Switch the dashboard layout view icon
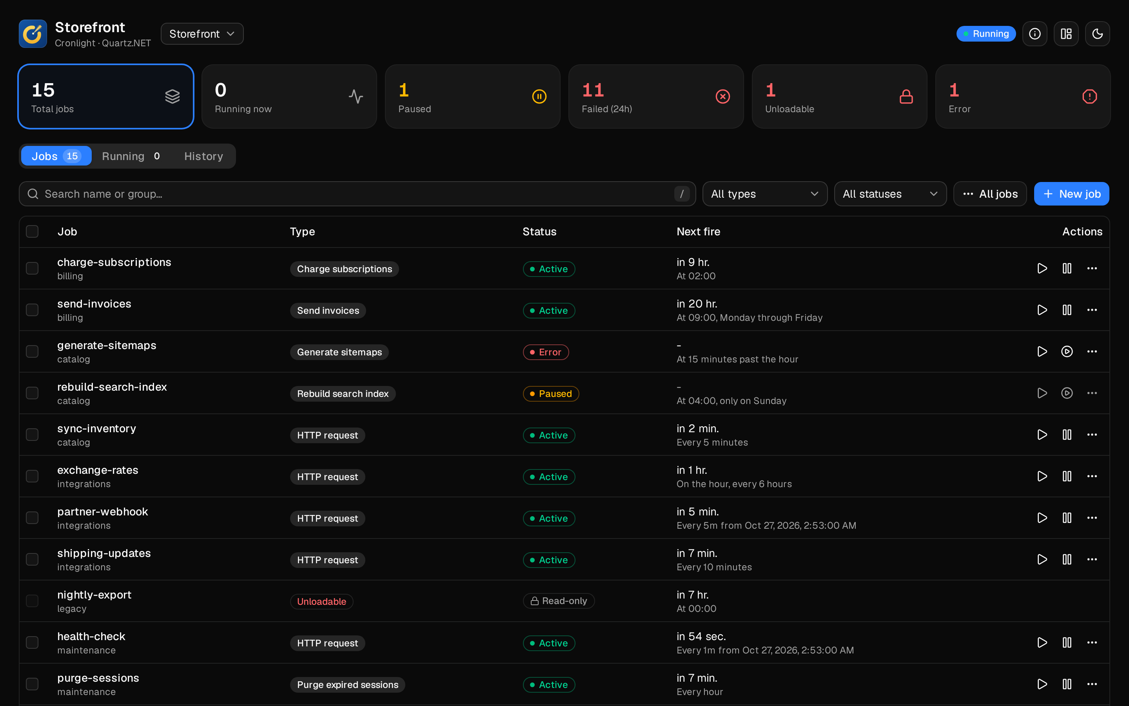Screen dimensions: 1129x706 point(1065,34)
